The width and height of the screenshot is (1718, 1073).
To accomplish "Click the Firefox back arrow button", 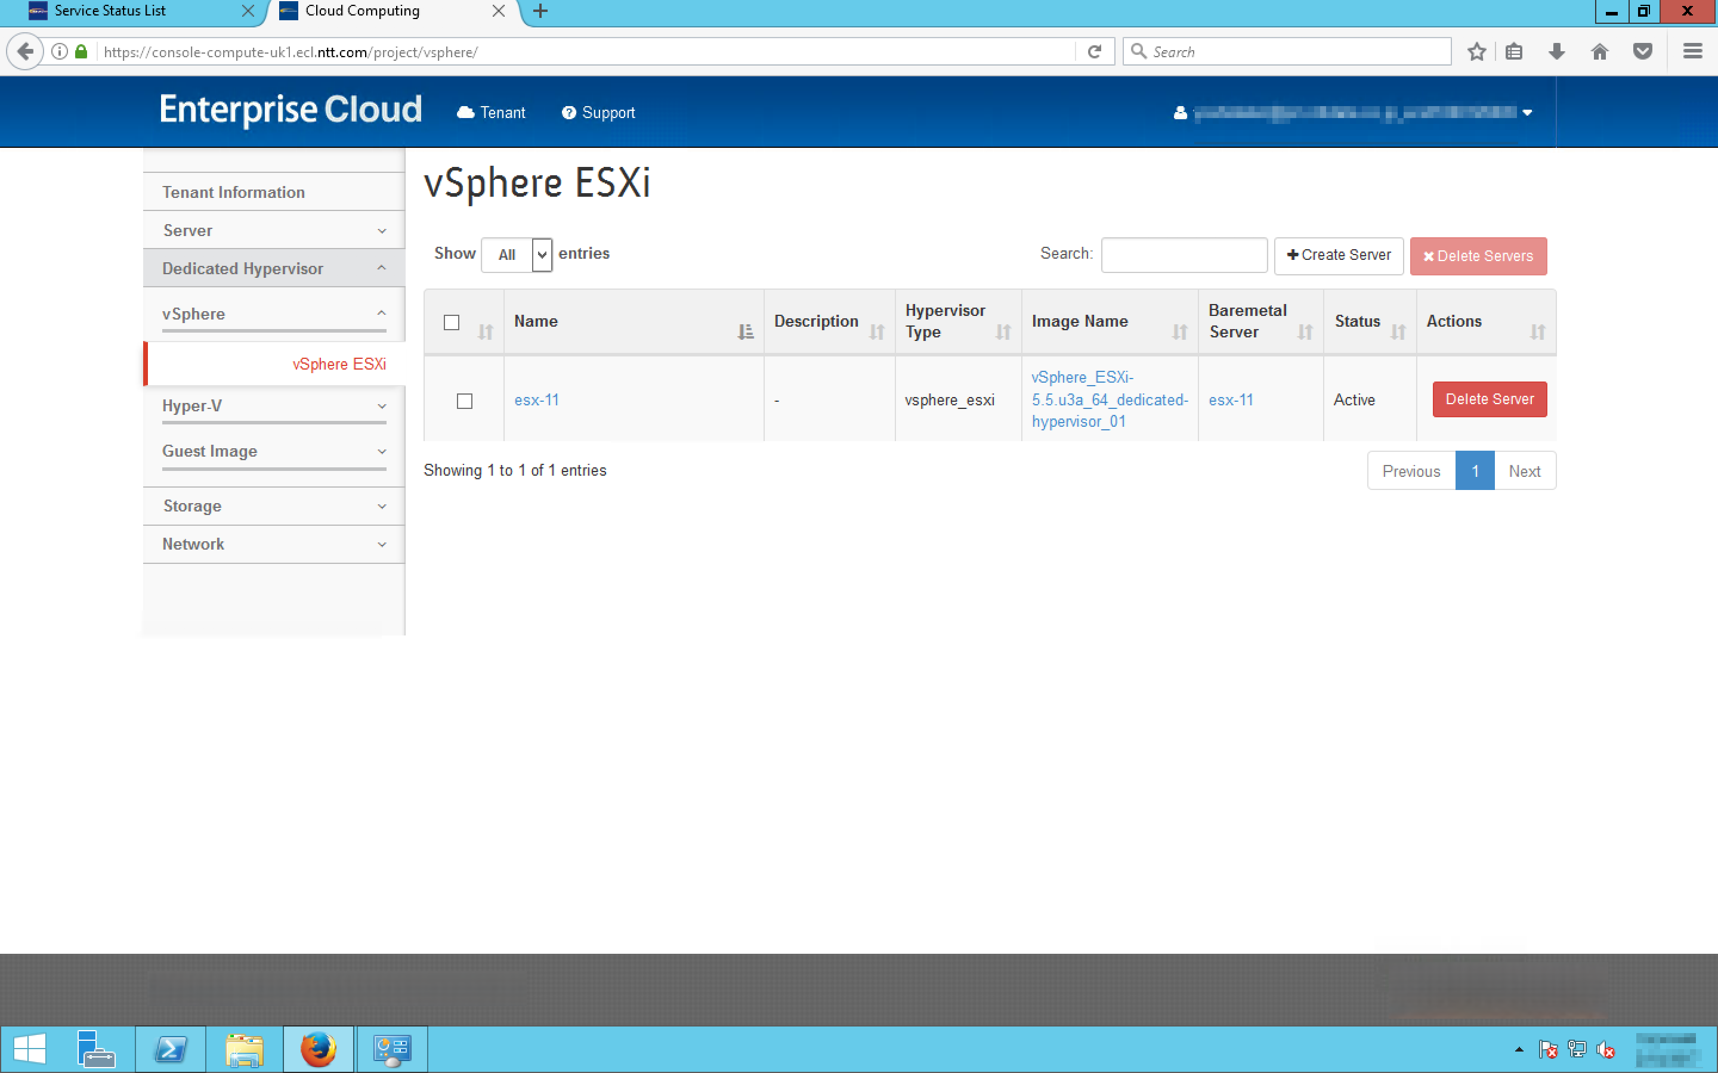I will (x=25, y=52).
